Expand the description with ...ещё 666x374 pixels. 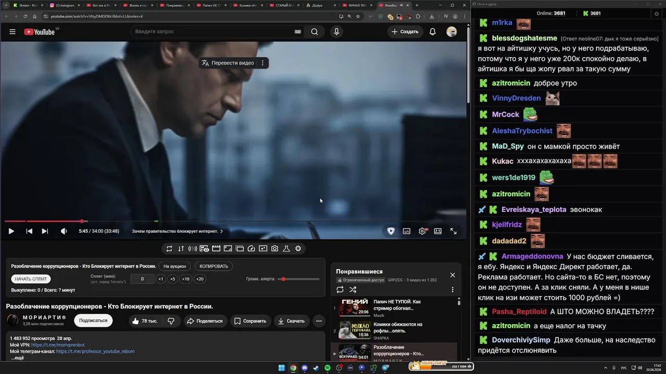pos(17,358)
